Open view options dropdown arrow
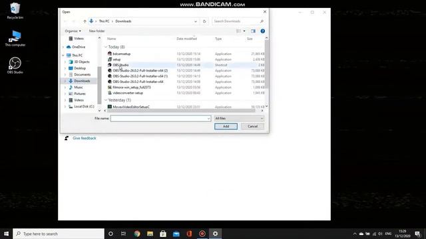The image size is (426, 239). pyautogui.click(x=244, y=31)
